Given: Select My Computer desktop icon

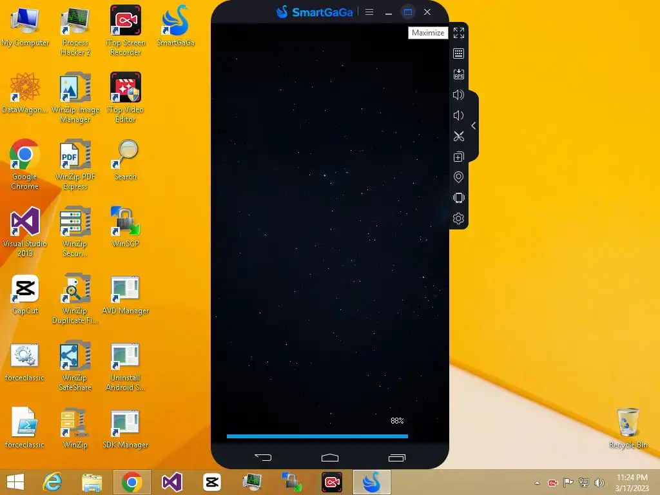Looking at the screenshot, I should 25,26.
